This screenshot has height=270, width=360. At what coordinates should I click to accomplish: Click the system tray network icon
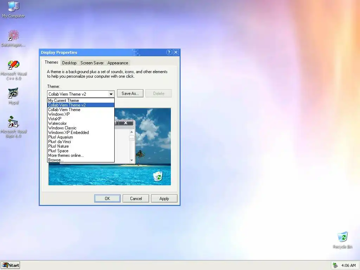(x=335, y=265)
